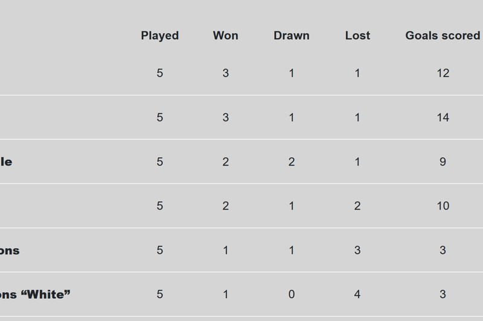The width and height of the screenshot is (483, 321).
Task: Select the Goals scored column header
Action: [x=443, y=36]
